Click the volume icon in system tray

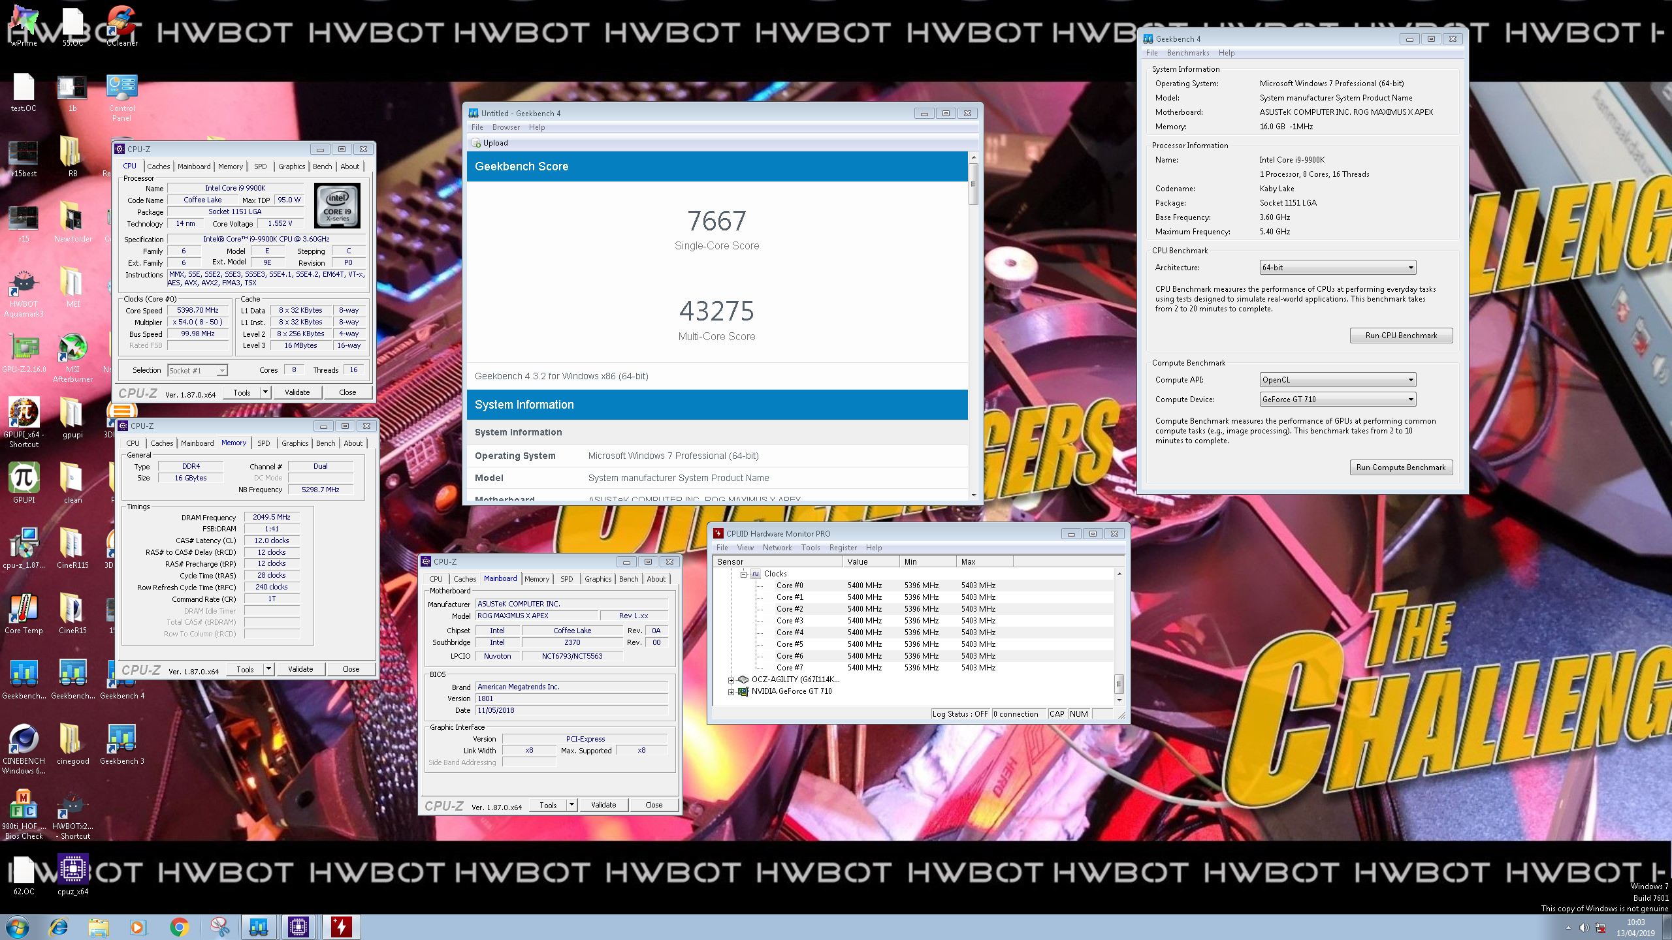1584,928
